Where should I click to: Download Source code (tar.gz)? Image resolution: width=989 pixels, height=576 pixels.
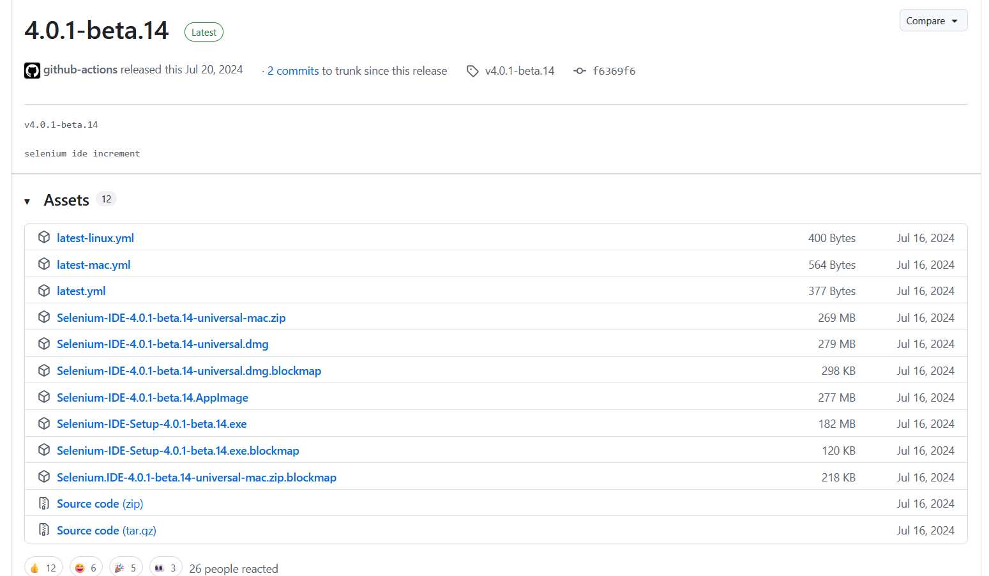107,531
